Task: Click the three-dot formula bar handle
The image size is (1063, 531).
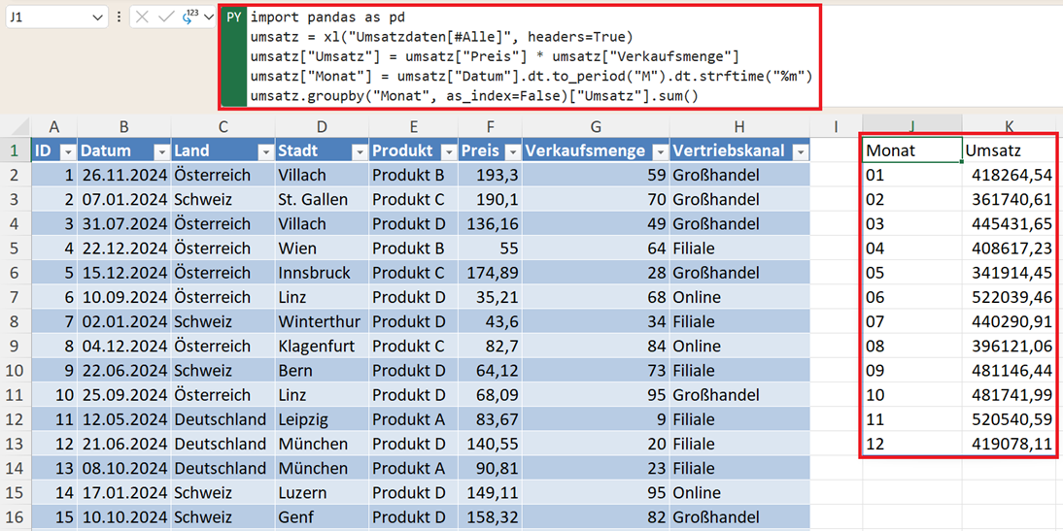Action: 119,17
